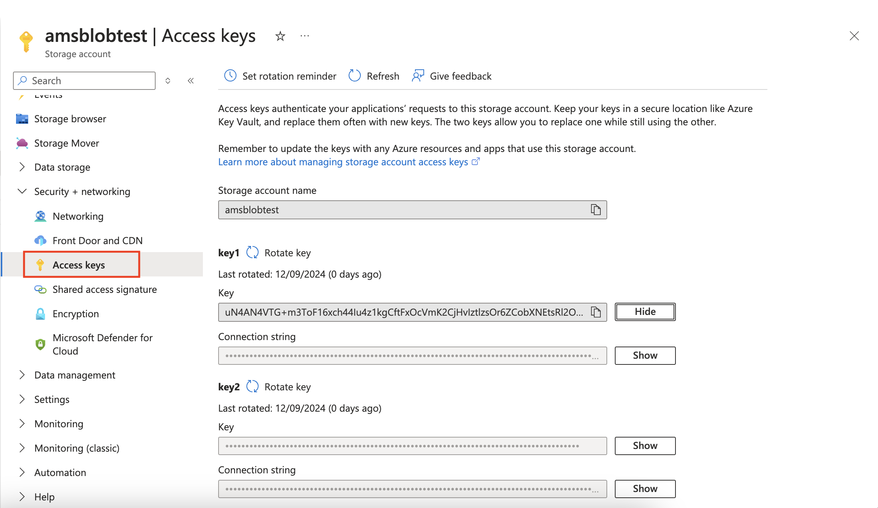
Task: Expand the Settings section
Action: 22,399
